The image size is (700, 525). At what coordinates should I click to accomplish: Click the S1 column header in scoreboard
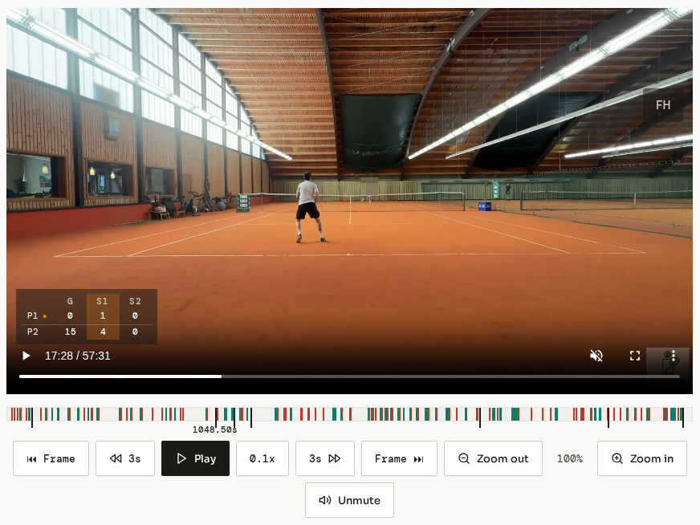pos(102,301)
